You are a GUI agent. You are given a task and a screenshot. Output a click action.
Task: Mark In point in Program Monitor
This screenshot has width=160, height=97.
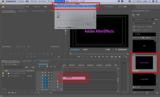(83, 57)
